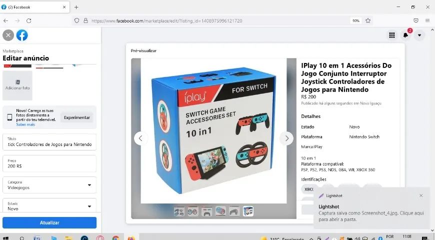Click the Facebook logo icon
The width and height of the screenshot is (435, 240).
pyautogui.click(x=22, y=35)
